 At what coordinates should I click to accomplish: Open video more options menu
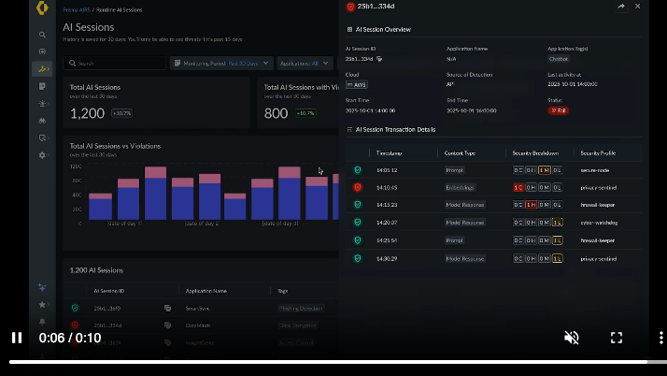pos(660,338)
